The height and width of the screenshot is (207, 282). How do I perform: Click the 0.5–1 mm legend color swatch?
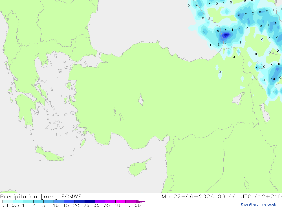[18, 201]
